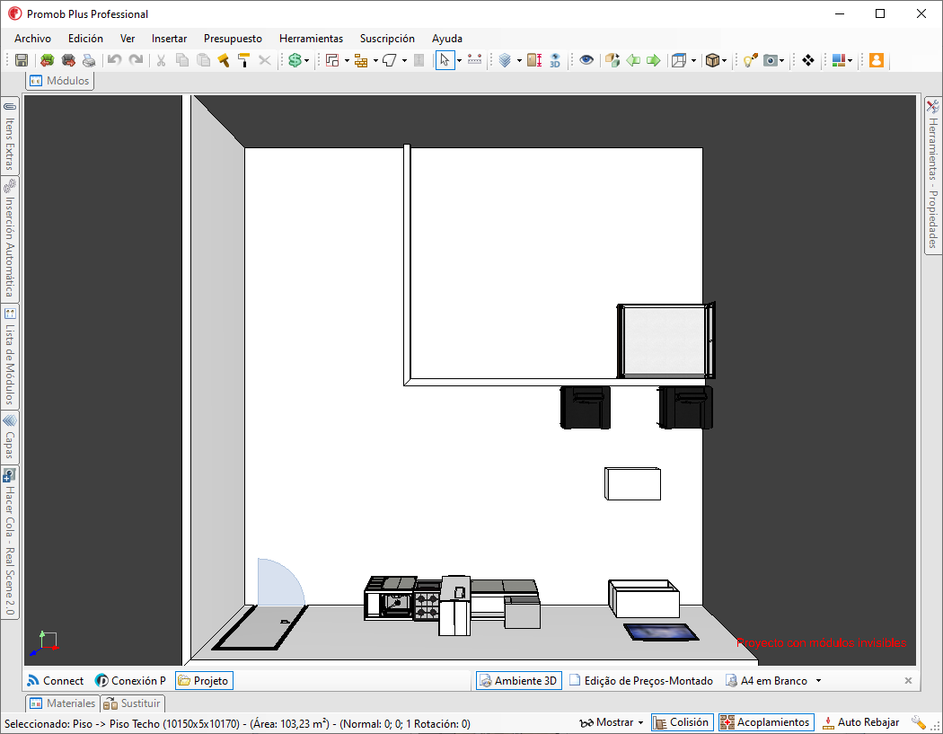Viewport: 943px width, 734px height.
Task: Switch to the Ambiente 3D tab
Action: click(x=519, y=680)
